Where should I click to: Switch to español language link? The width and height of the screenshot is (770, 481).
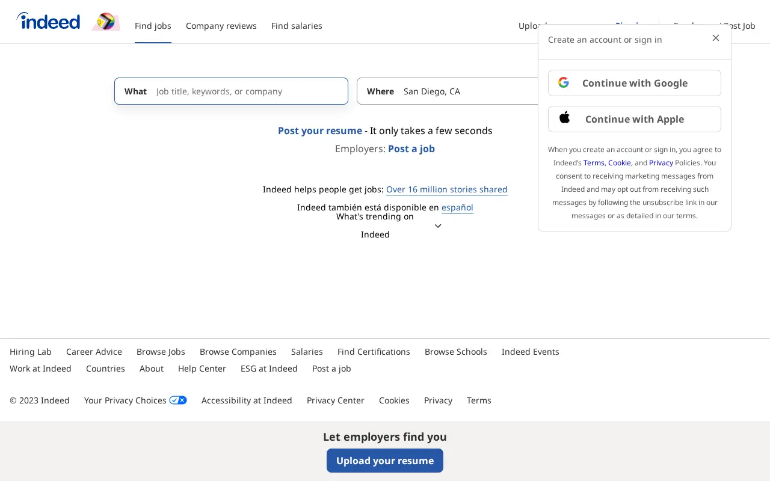457,207
